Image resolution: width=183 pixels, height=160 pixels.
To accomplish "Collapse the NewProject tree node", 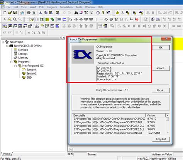I will point(3,42).
